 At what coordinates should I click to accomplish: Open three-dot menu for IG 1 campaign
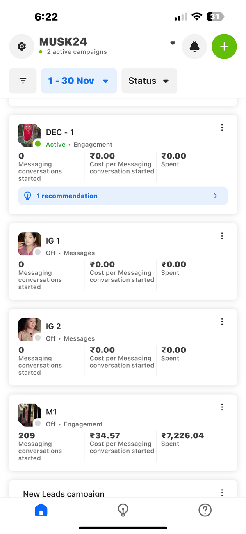pyautogui.click(x=222, y=236)
